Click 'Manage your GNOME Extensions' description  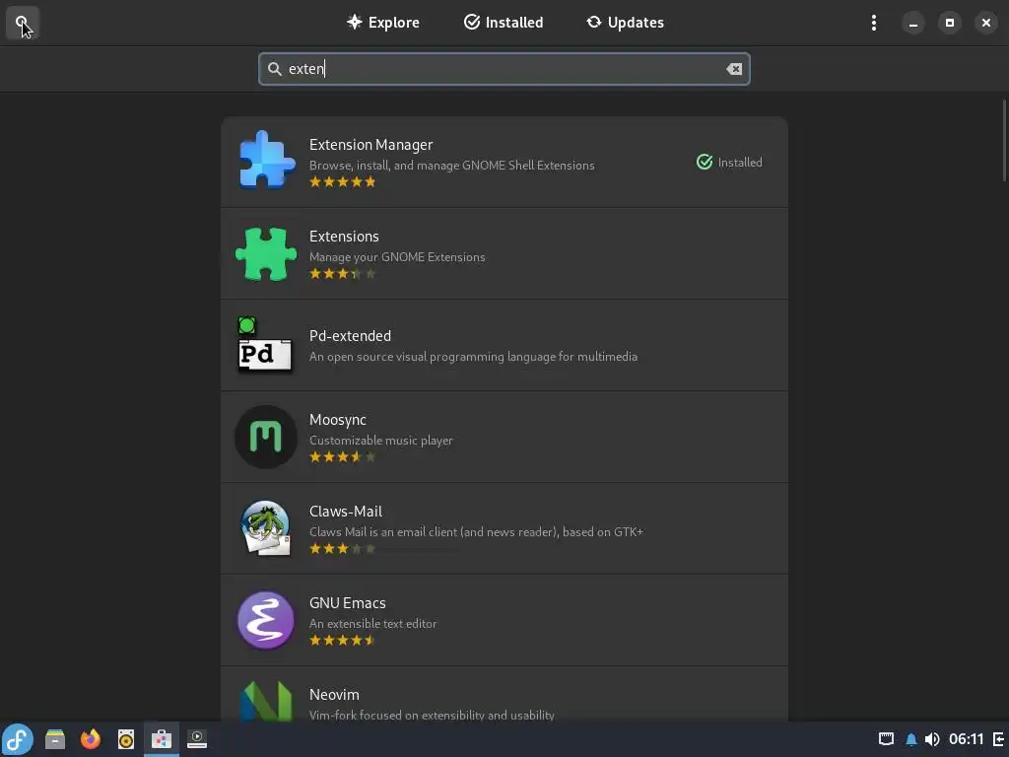pyautogui.click(x=397, y=257)
